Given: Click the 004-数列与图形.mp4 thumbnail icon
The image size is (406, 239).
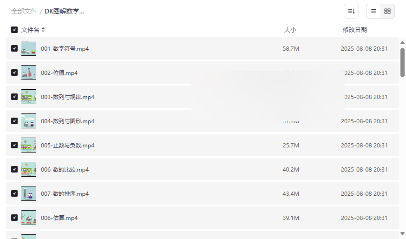Looking at the screenshot, I should click(x=29, y=121).
